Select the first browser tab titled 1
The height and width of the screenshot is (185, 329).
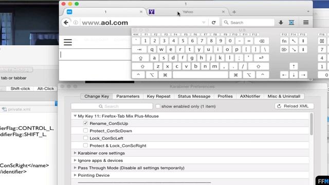click(x=105, y=12)
